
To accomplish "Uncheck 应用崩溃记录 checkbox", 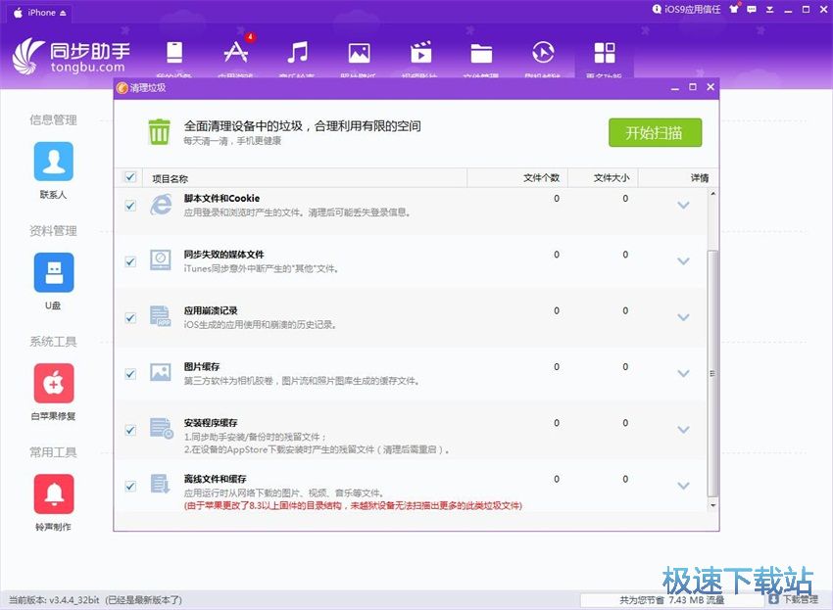I will point(130,317).
